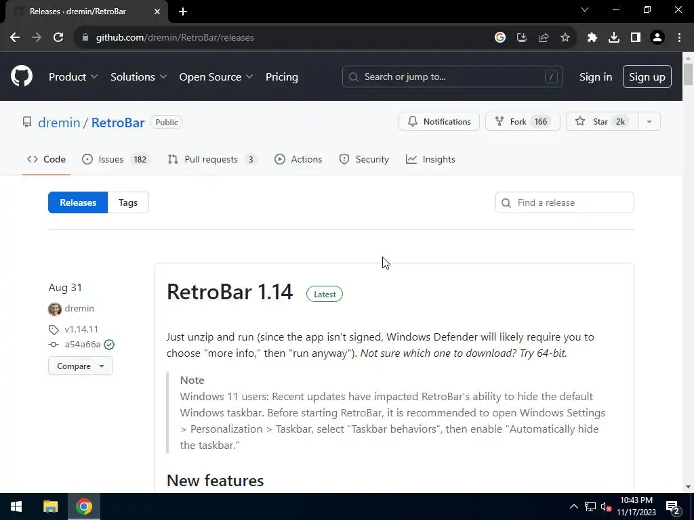Click Sign in link
Screen dimensions: 694x520
click(596, 77)
